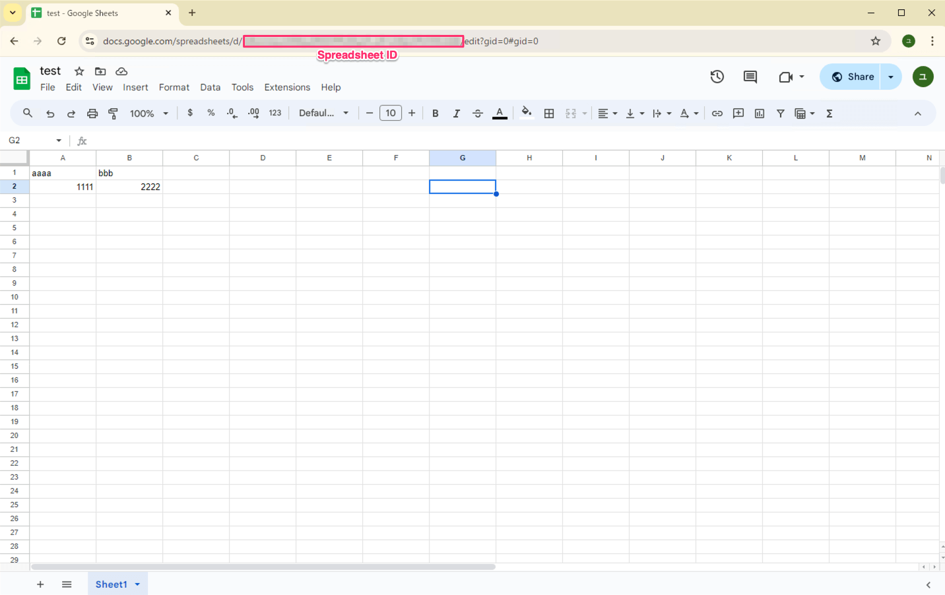Viewport: 945px width, 595px height.
Task: Click the formula bar input
Action: 515,141
